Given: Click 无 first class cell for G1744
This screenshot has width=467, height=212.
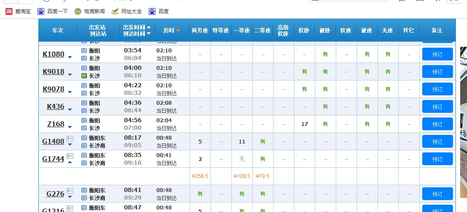Looking at the screenshot, I should tap(242, 159).
